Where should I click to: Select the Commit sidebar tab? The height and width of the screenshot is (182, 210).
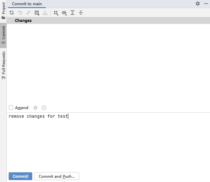[x=3, y=35]
